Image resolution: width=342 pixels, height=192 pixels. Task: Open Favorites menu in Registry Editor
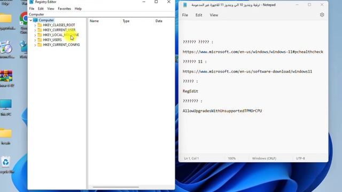click(64, 9)
